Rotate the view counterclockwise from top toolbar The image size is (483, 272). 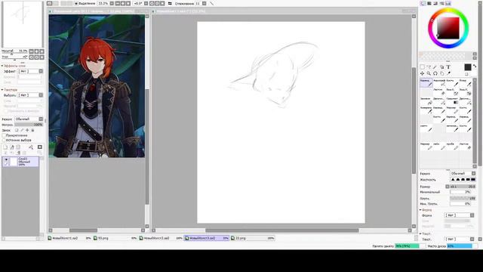tap(151, 3)
